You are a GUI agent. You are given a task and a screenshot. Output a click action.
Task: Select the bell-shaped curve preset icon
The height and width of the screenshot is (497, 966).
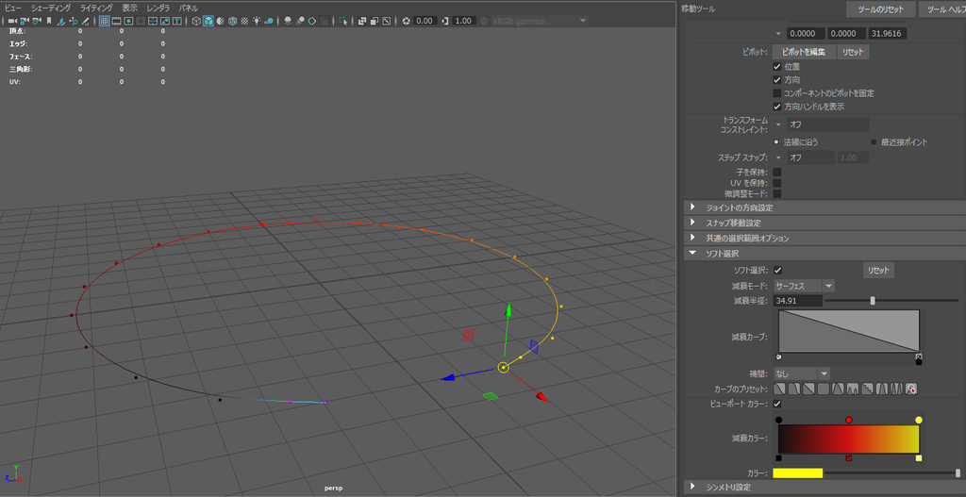click(x=882, y=389)
